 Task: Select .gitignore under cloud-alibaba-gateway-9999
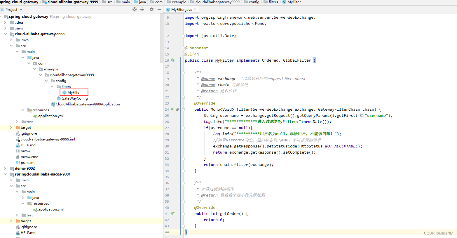[29, 133]
